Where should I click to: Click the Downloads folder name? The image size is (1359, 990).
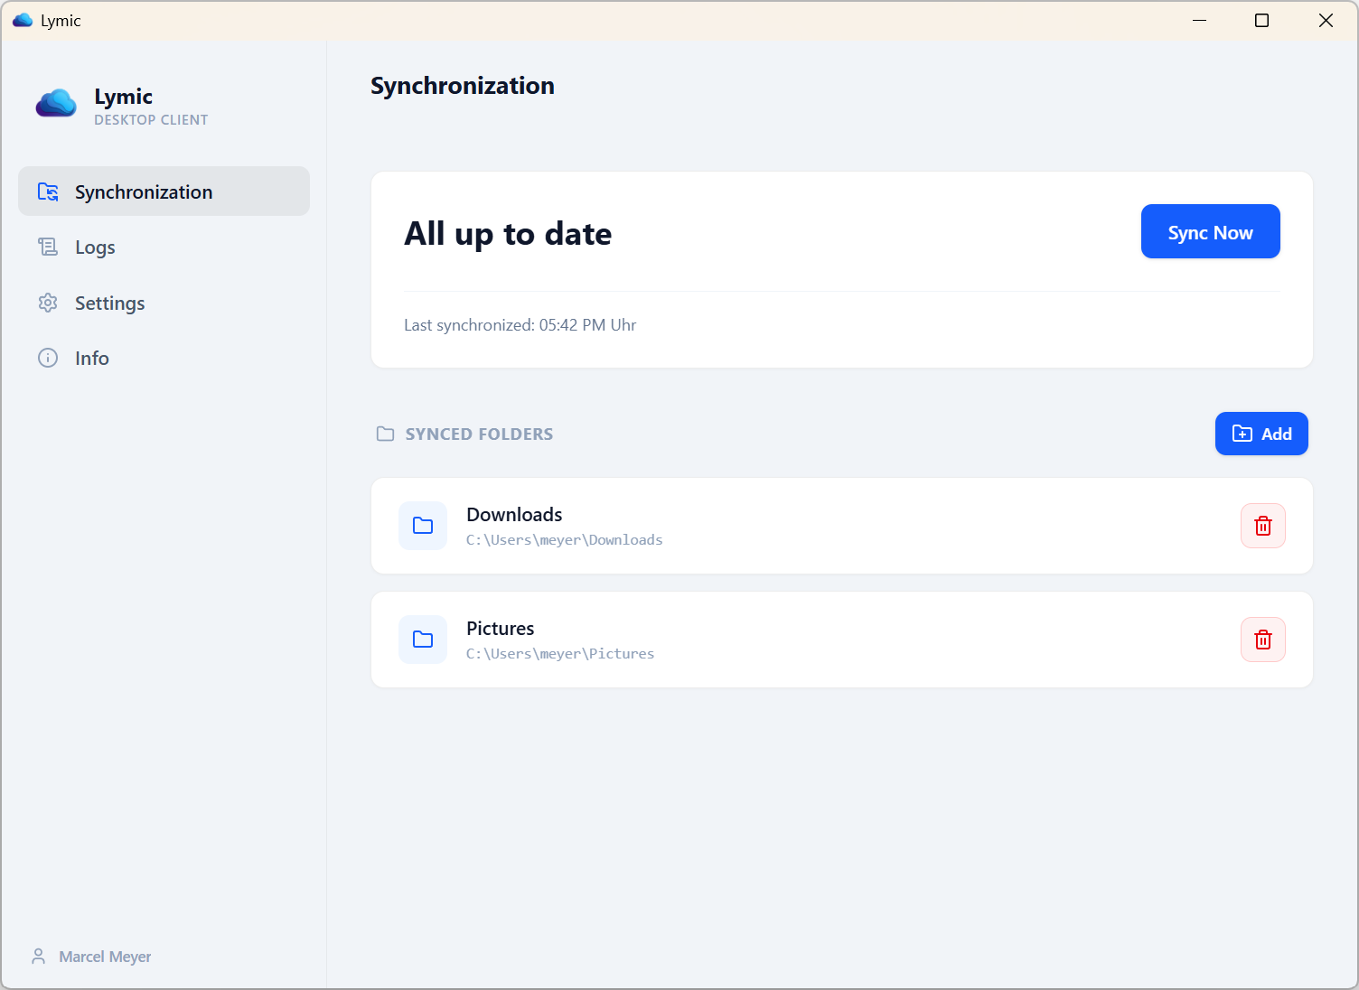[x=514, y=514]
